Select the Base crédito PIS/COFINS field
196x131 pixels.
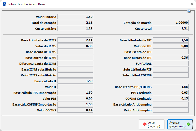pos(171,87)
